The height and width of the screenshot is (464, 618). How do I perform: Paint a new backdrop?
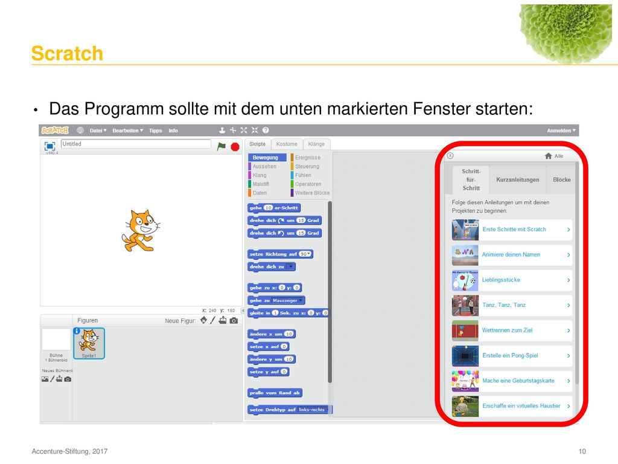point(52,379)
